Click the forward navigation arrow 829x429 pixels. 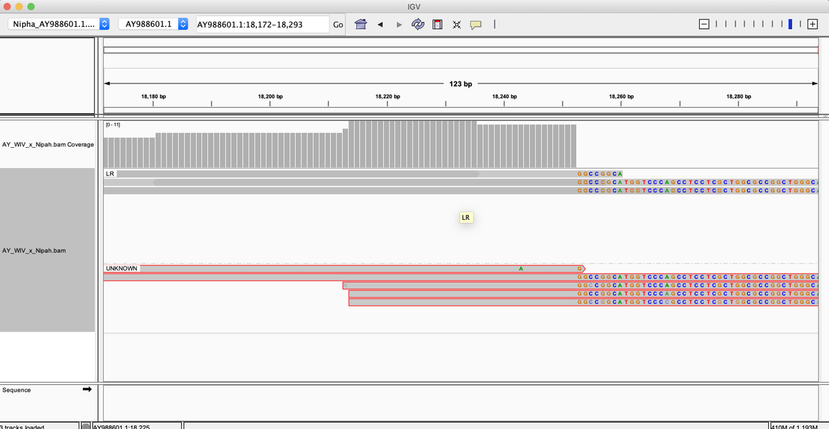click(x=398, y=23)
